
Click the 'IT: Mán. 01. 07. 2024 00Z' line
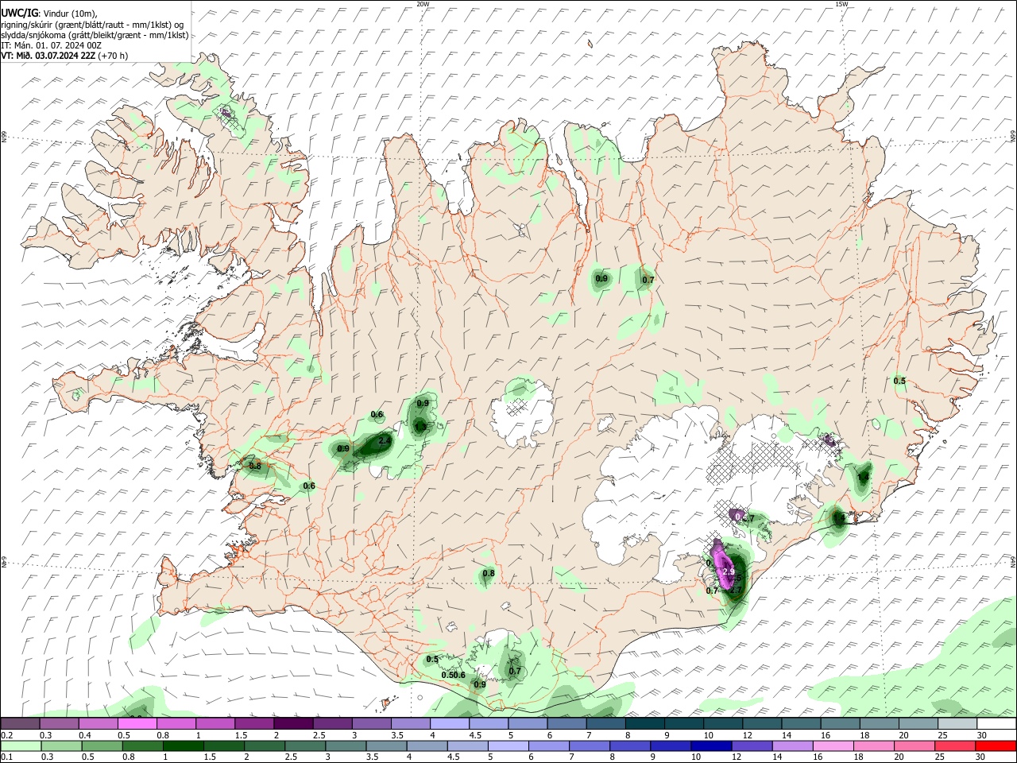[x=52, y=45]
